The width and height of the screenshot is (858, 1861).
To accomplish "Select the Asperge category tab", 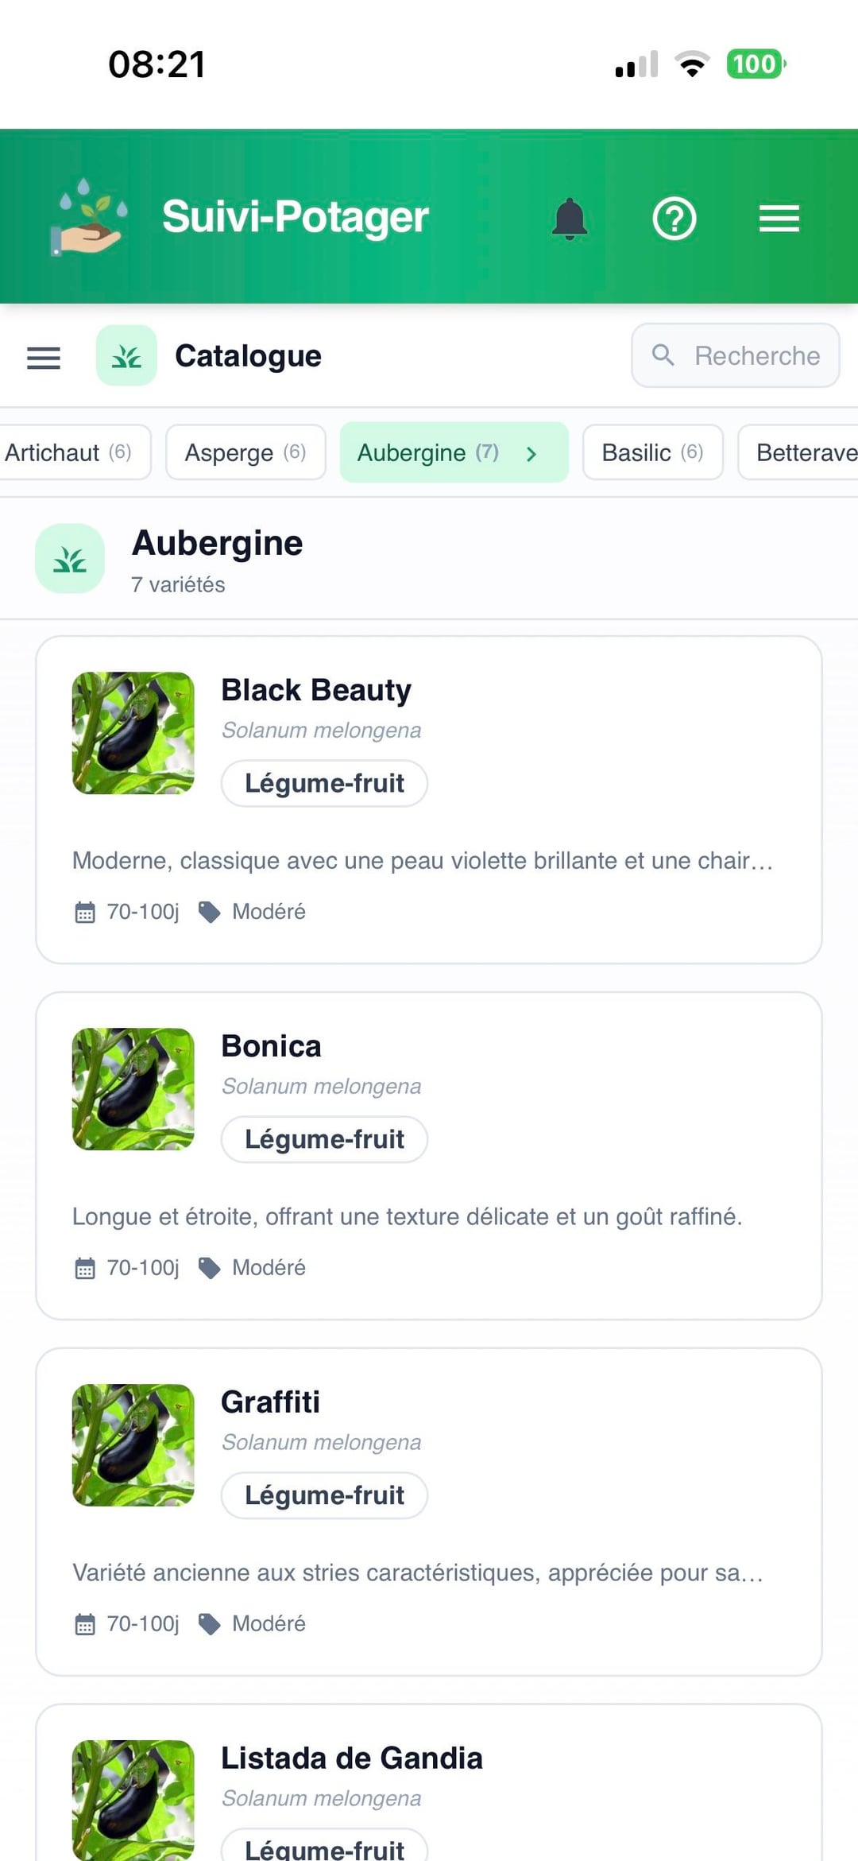I will [x=245, y=452].
